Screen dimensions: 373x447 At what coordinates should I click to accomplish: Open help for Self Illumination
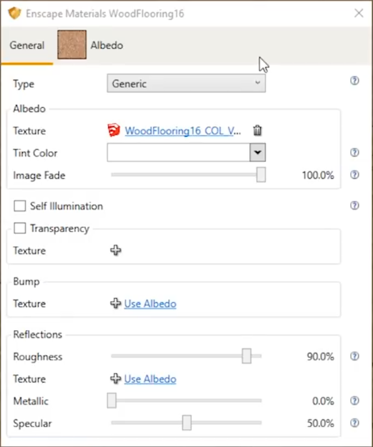[x=354, y=205]
